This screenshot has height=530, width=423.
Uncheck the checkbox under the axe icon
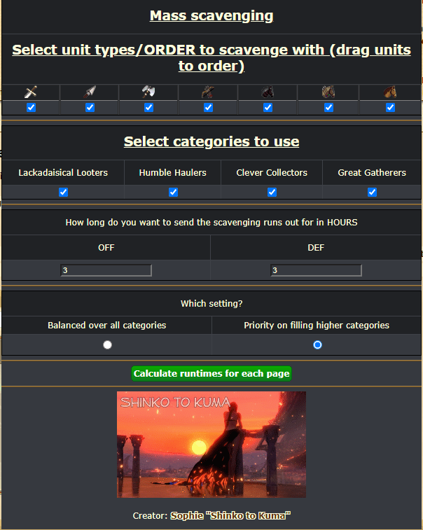click(148, 108)
